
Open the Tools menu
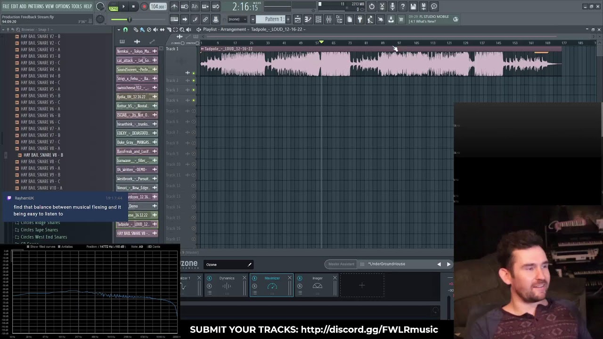pyautogui.click(x=77, y=6)
